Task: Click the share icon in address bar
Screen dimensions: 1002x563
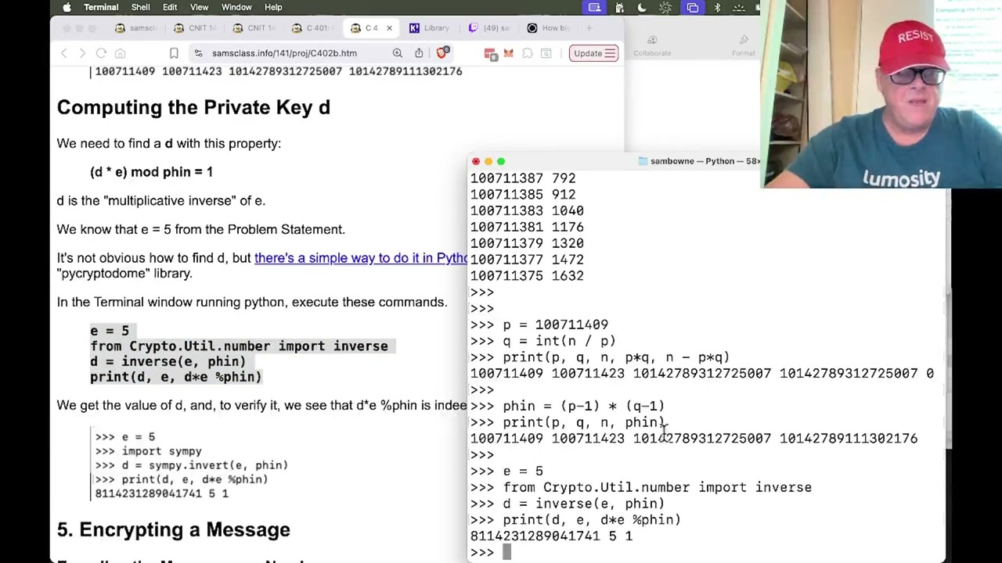Action: pos(419,53)
